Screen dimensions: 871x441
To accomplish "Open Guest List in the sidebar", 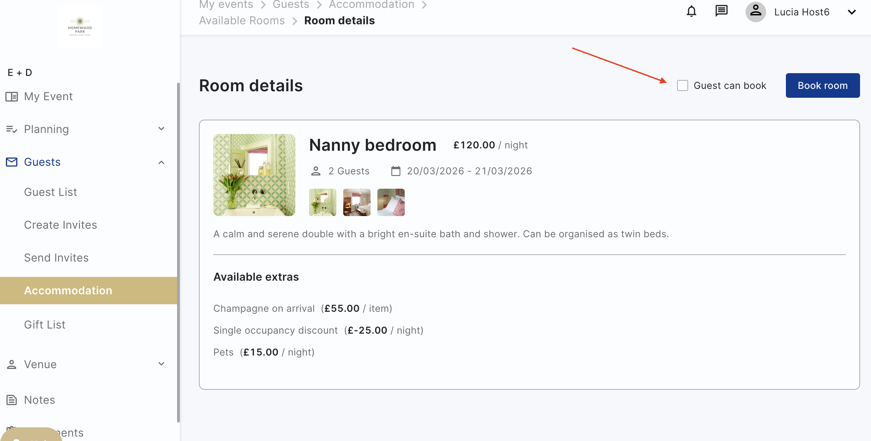I will click(x=51, y=192).
